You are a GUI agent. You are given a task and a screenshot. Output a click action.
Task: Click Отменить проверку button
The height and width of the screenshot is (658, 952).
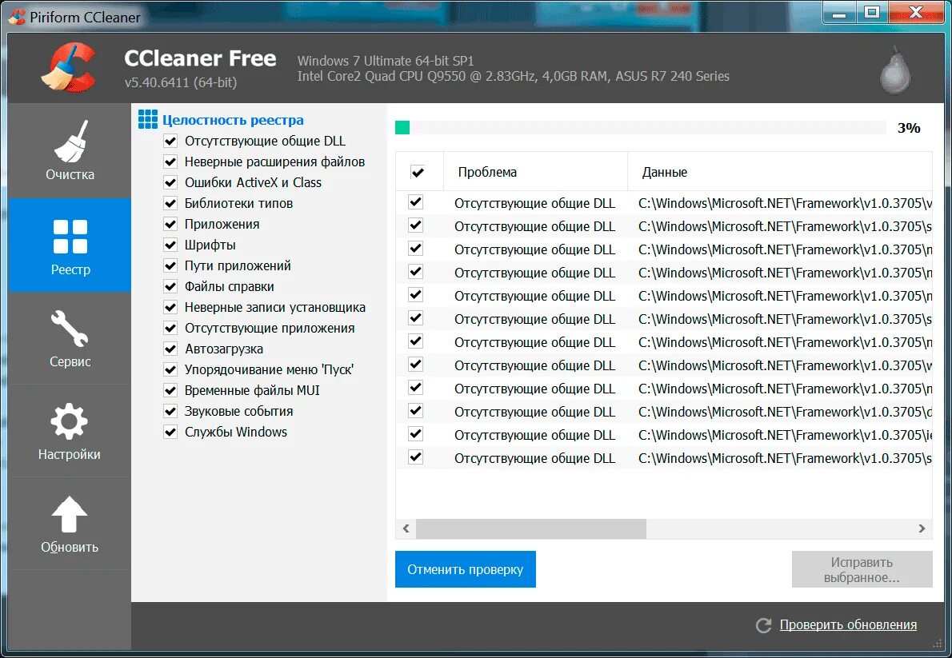[x=465, y=569]
